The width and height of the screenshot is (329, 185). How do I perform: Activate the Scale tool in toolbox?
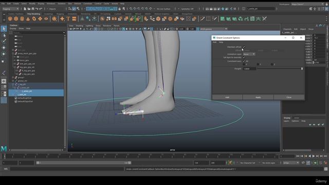tap(4, 61)
